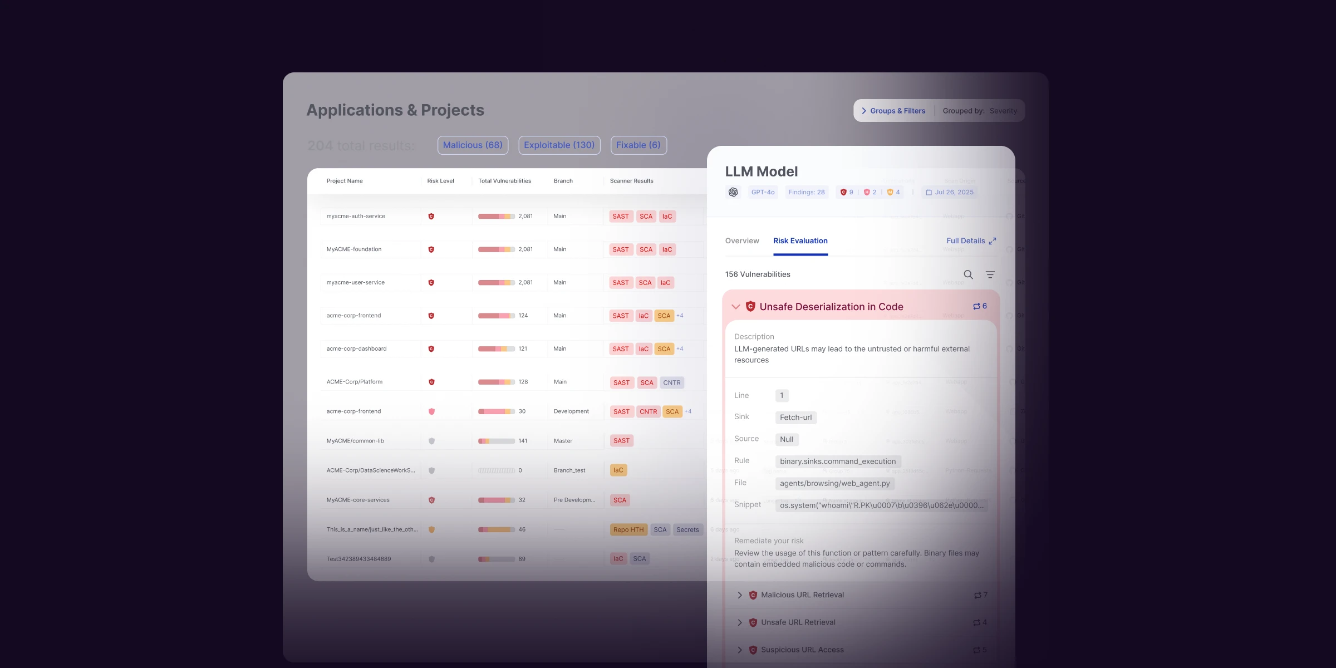
Task: Open the search icon beside 156 Vulnerabilities
Action: coord(969,274)
